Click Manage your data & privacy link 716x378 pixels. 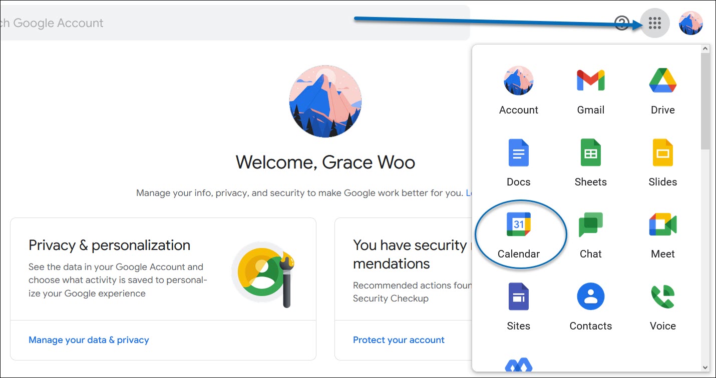pyautogui.click(x=89, y=340)
